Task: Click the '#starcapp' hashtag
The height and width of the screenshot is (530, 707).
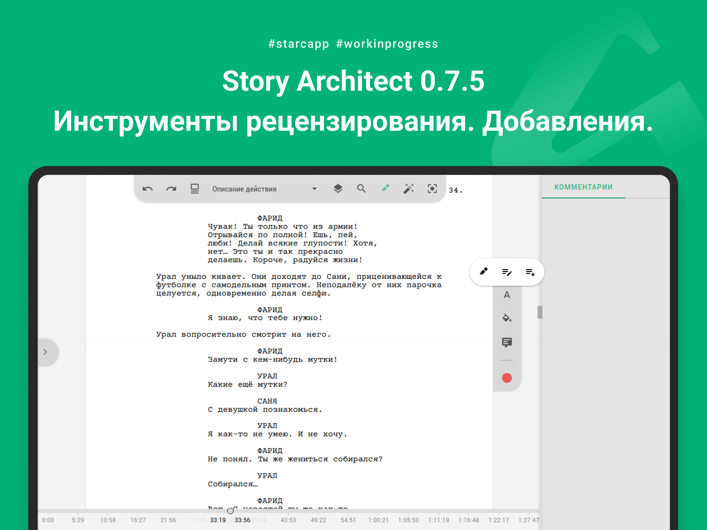Action: point(298,44)
